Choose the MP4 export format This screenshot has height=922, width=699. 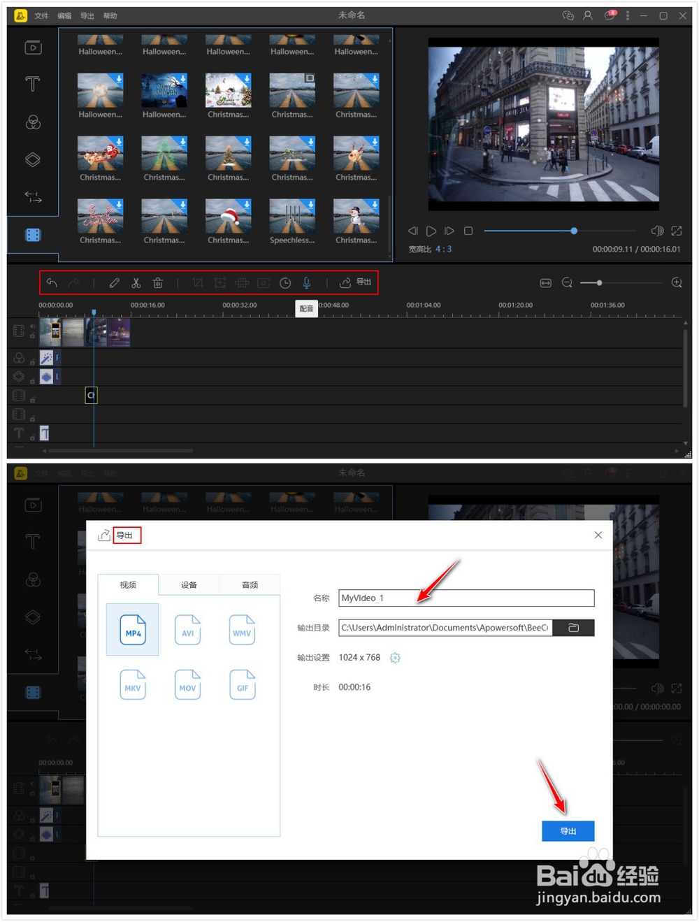(x=133, y=629)
